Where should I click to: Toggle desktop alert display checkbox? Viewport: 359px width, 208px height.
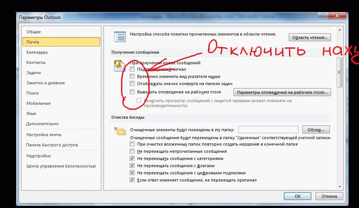132,92
